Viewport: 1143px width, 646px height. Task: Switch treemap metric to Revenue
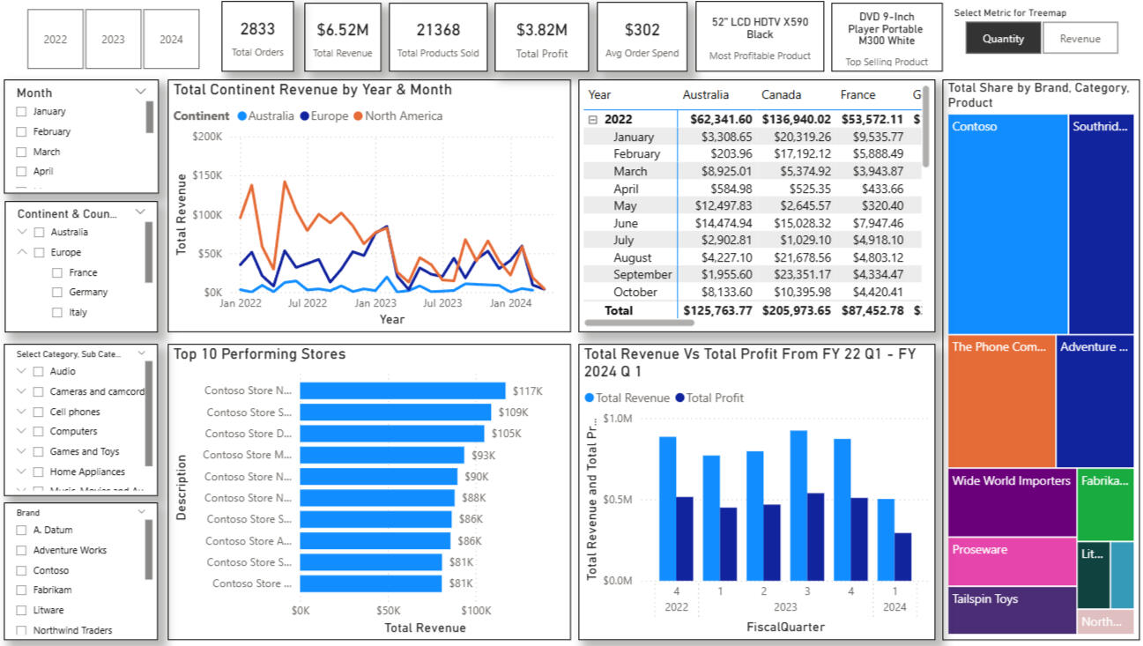pyautogui.click(x=1080, y=39)
